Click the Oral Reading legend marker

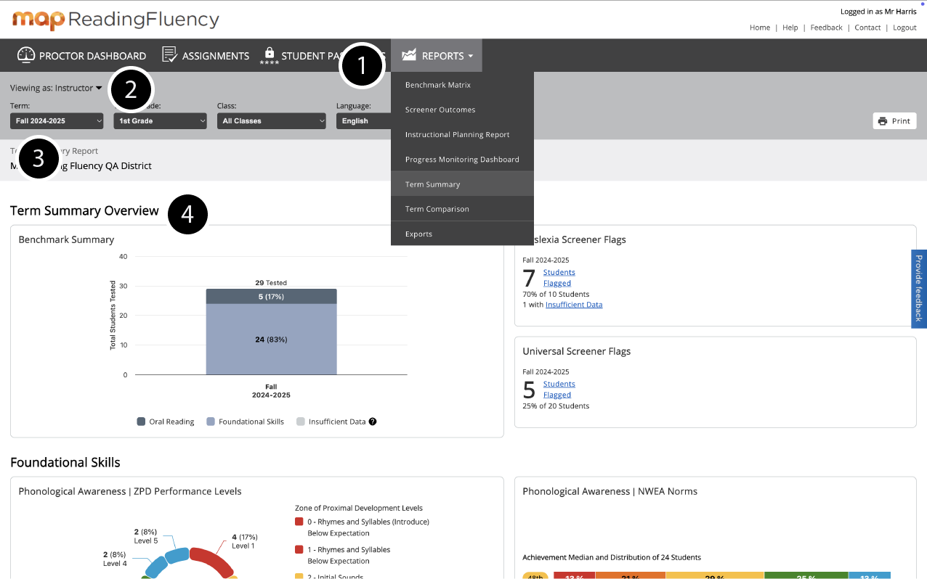click(142, 421)
